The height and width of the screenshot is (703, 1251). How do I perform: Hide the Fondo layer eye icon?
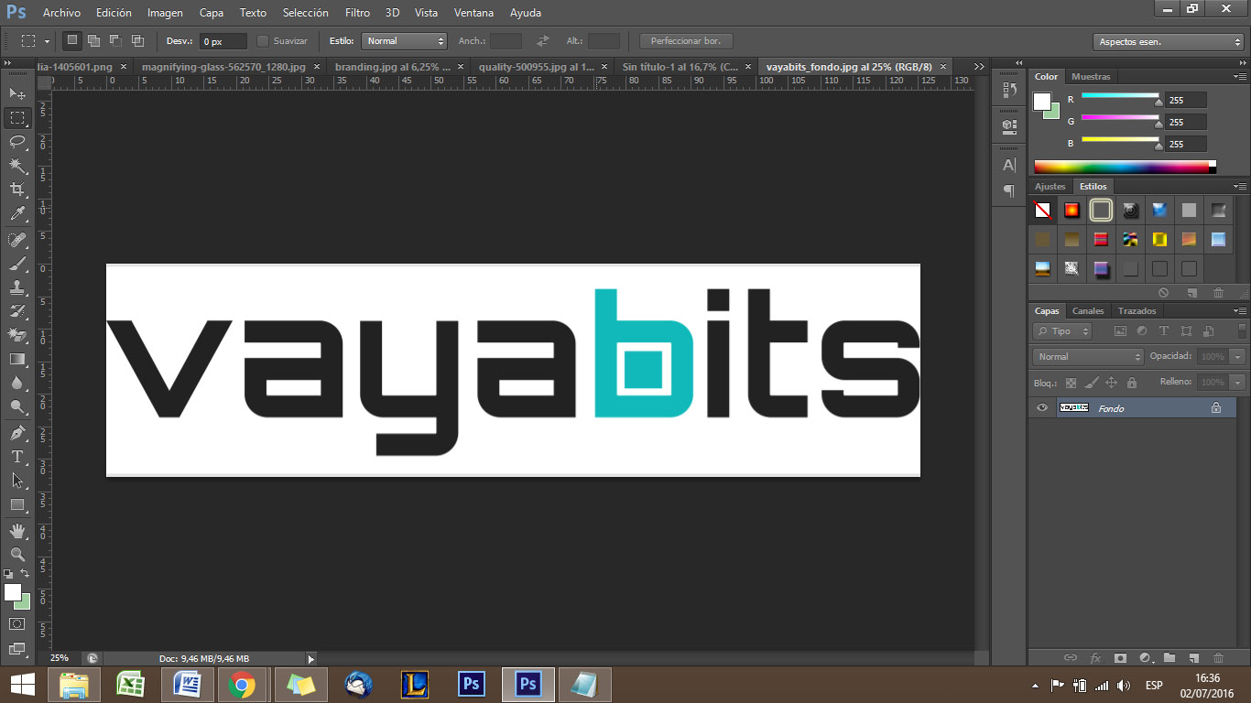(1041, 408)
